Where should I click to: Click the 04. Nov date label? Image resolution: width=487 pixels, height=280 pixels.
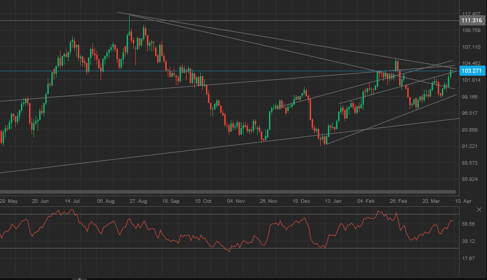[x=236, y=201]
